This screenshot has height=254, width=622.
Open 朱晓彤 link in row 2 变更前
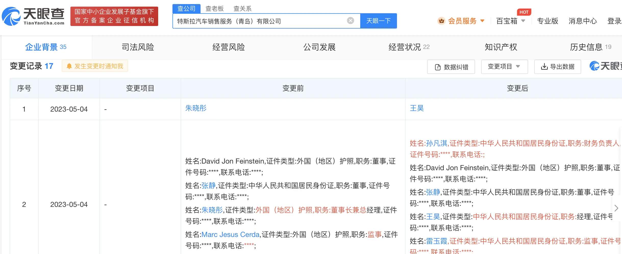[x=212, y=210]
